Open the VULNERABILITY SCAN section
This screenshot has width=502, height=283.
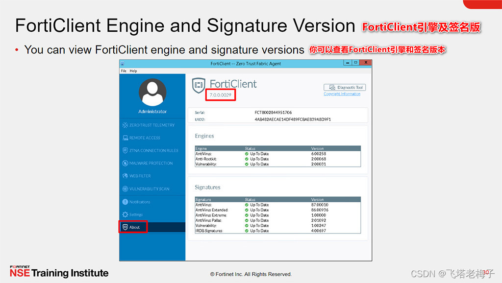[149, 189]
